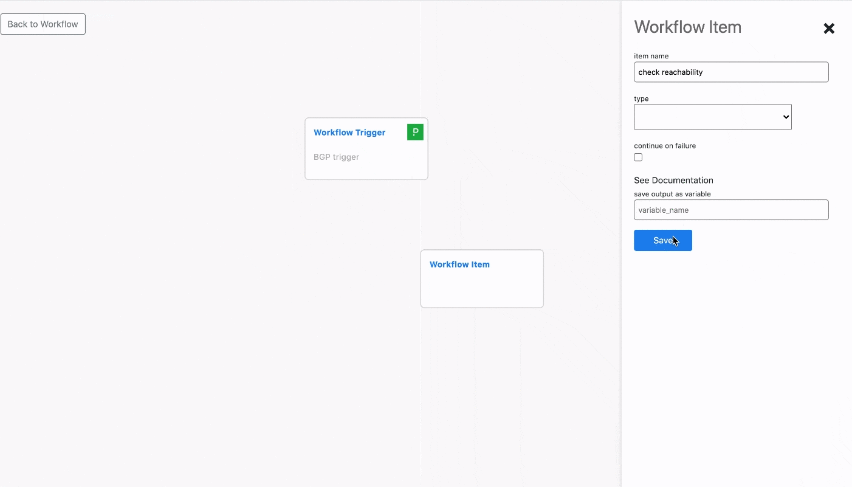Click the Workflow Item panel heading
852x487 pixels.
[687, 27]
